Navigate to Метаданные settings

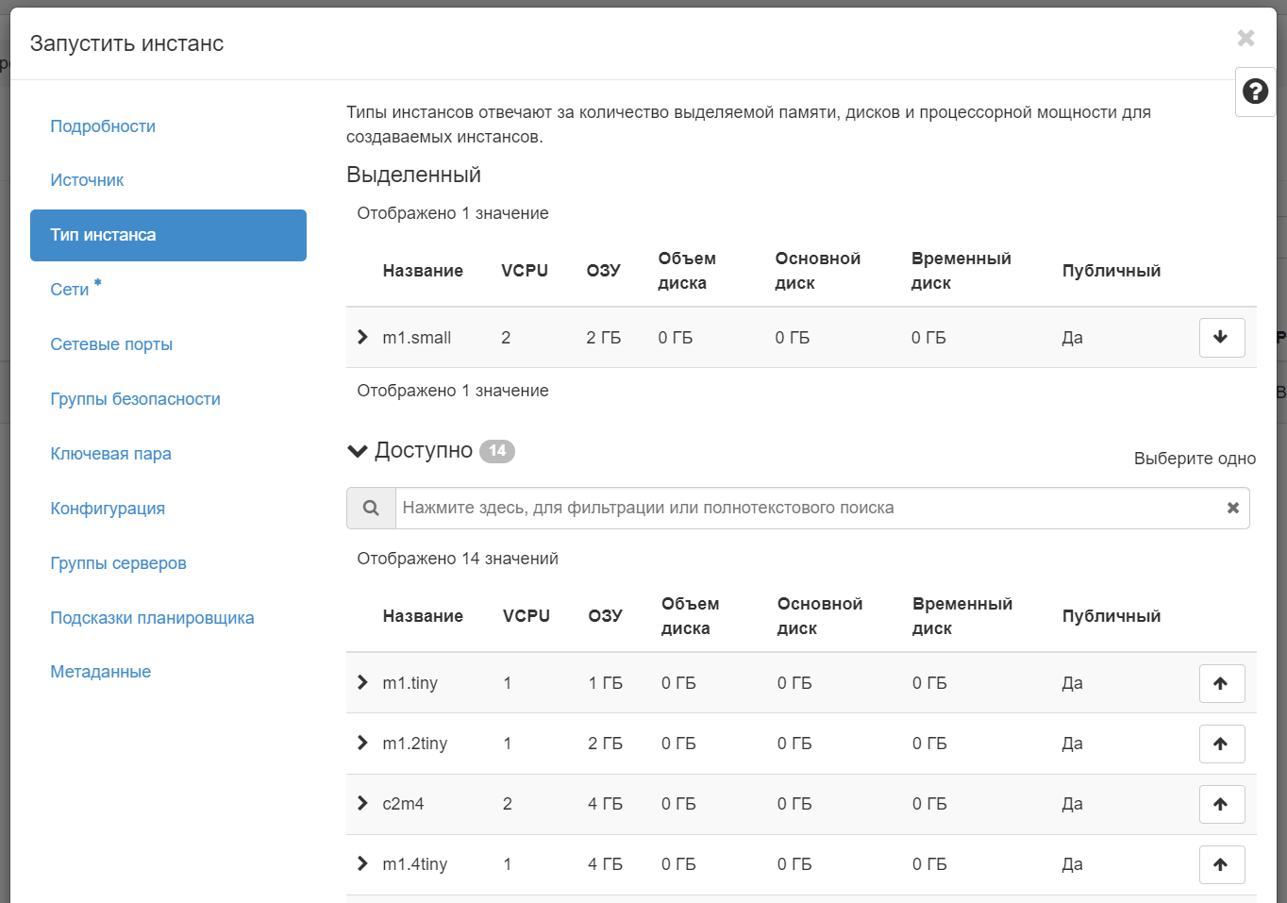(x=99, y=671)
